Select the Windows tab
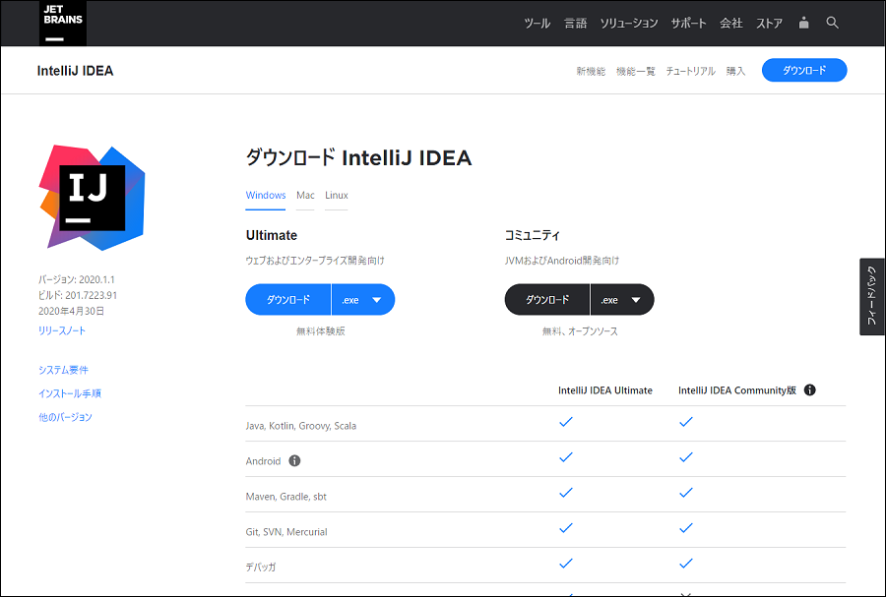The image size is (886, 597). coord(266,196)
